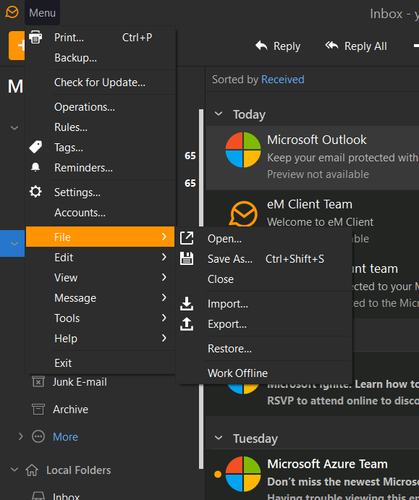Click the More folders link
The width and height of the screenshot is (419, 500).
coord(65,436)
